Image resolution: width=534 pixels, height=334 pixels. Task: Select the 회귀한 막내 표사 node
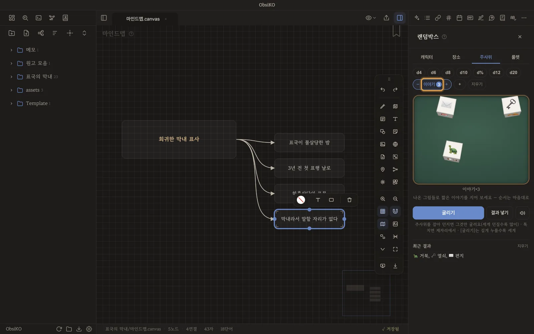(x=179, y=139)
